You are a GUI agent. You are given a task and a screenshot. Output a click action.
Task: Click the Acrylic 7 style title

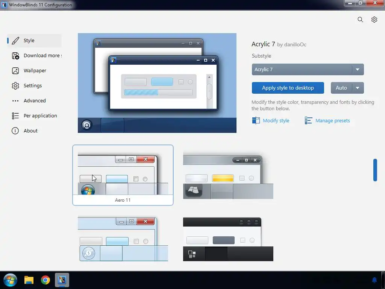pos(263,44)
